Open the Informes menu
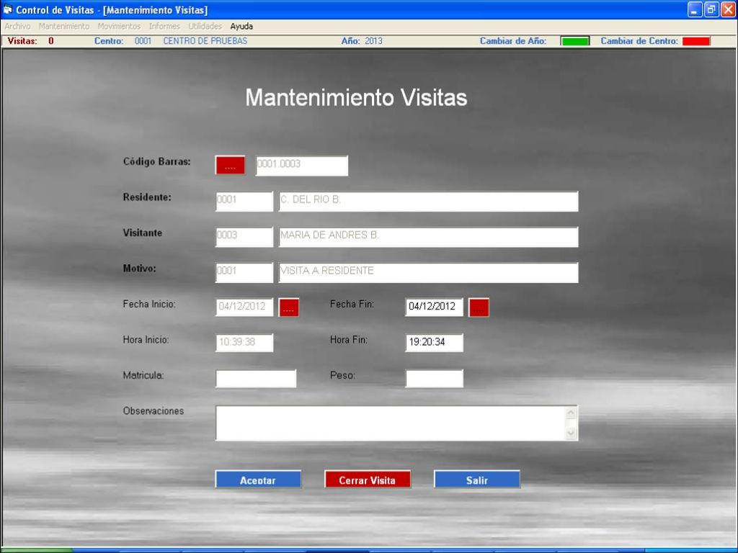738x553 pixels. pyautogui.click(x=164, y=26)
